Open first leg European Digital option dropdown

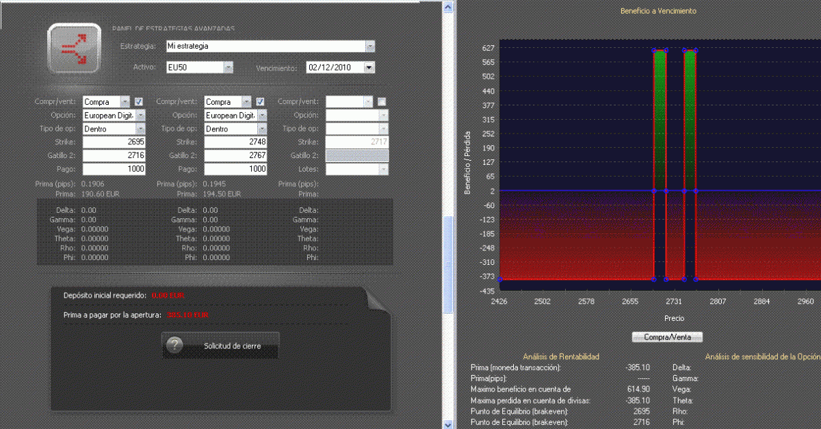140,116
